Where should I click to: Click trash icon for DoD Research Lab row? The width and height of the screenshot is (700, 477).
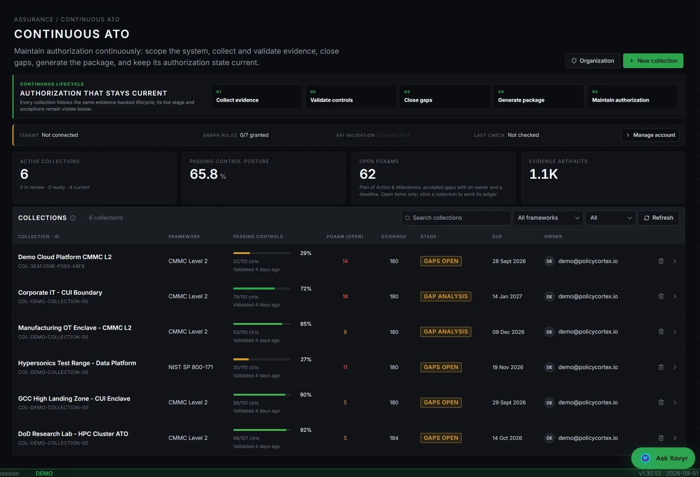661,438
